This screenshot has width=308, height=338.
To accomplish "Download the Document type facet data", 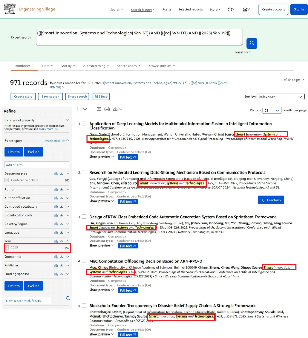I will coord(61,174).
